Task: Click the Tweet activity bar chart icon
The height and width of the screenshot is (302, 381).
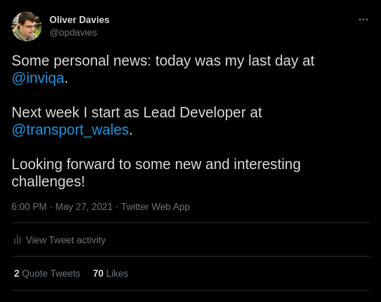Action: coord(17,240)
